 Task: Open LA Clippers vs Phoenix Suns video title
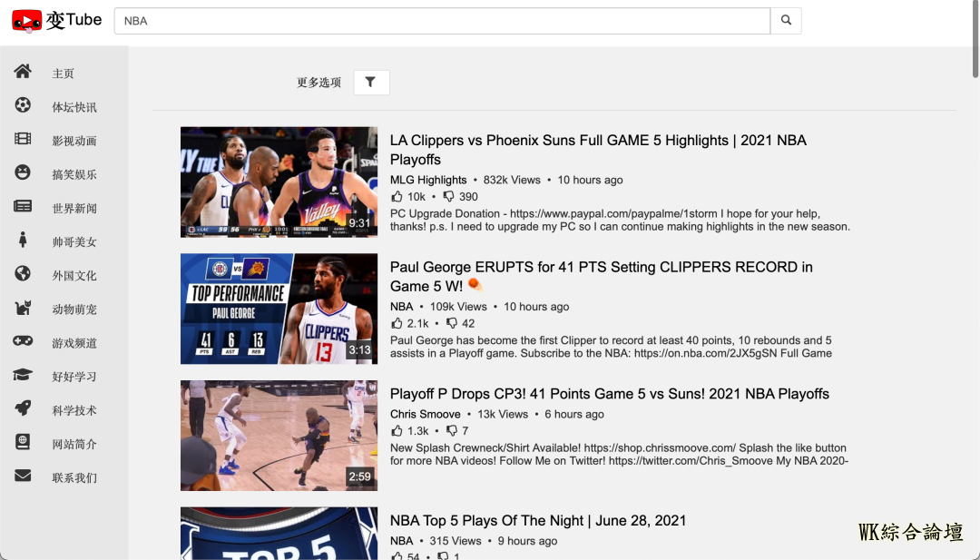click(598, 150)
